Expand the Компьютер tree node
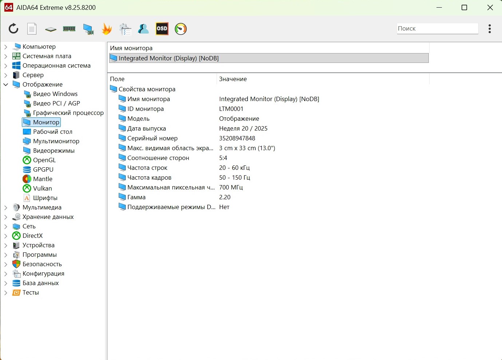 tap(5, 47)
